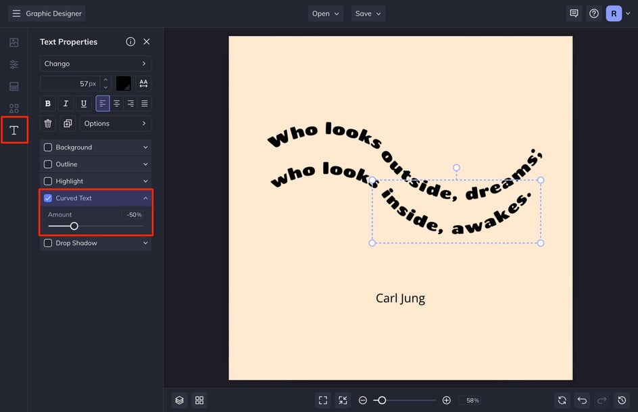Uncheck the Curved Text checkbox
The image size is (638, 412).
tap(48, 198)
